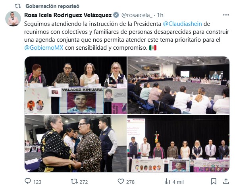Click the Gobernación reposteó label
Screen dimensions: 235x189
[52, 6]
